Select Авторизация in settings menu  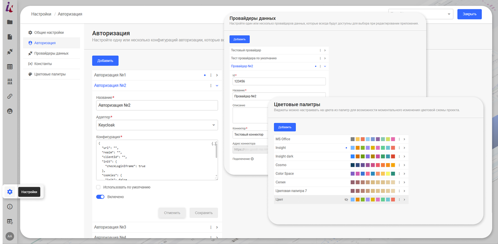pyautogui.click(x=51, y=43)
